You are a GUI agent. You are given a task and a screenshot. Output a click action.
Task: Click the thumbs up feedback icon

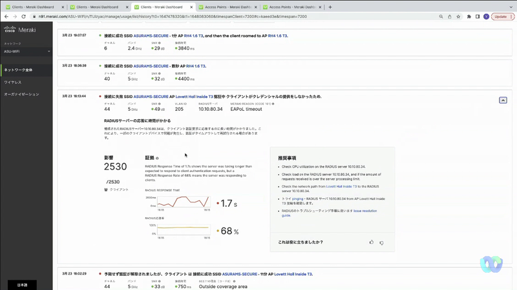[371, 242]
